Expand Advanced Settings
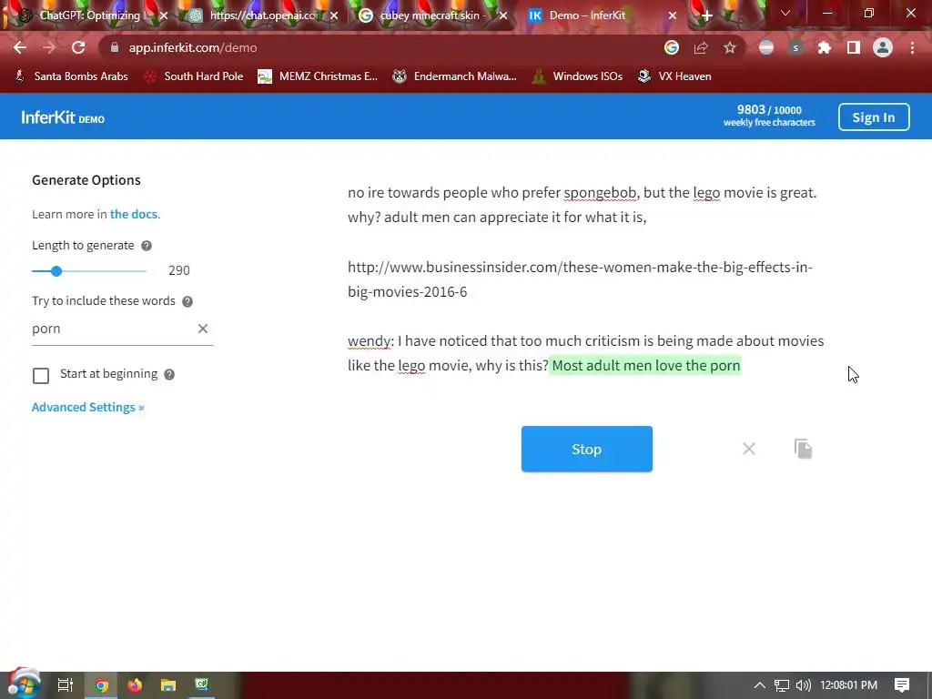This screenshot has width=932, height=699. (x=88, y=407)
